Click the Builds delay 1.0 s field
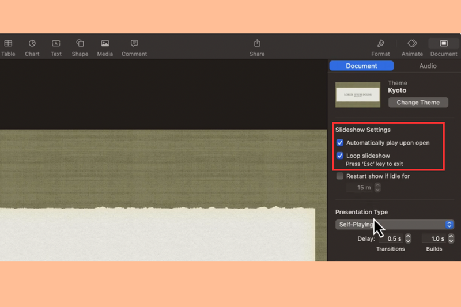 tap(434, 238)
